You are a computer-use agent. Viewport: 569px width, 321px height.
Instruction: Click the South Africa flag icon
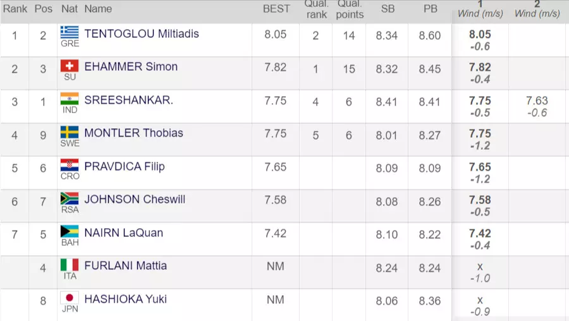click(x=70, y=198)
